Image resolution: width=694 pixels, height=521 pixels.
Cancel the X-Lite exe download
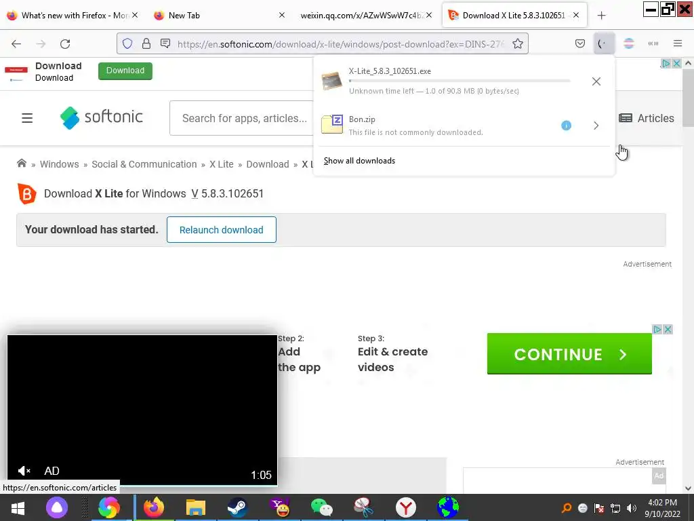tap(596, 81)
